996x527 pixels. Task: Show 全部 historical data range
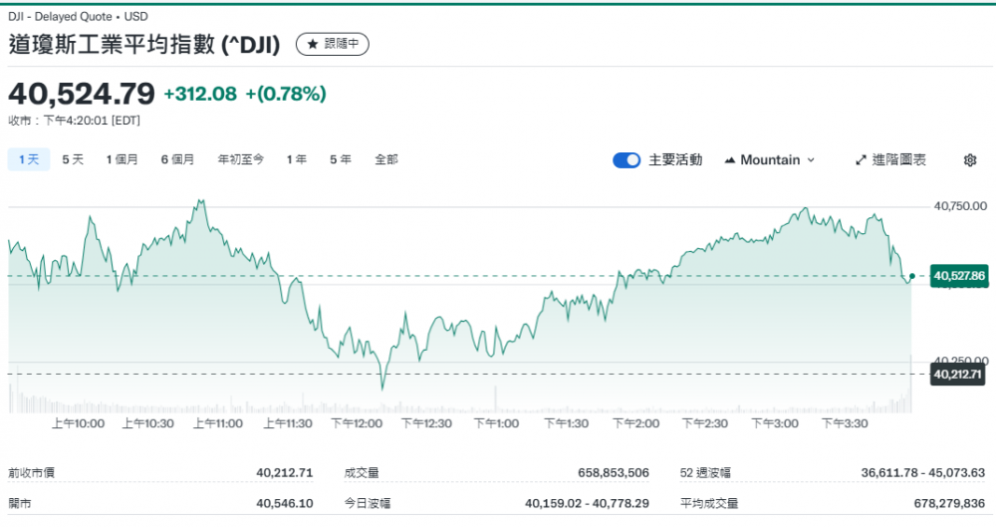click(x=386, y=159)
